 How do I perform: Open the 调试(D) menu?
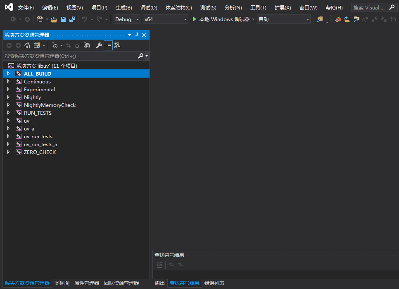point(149,7)
